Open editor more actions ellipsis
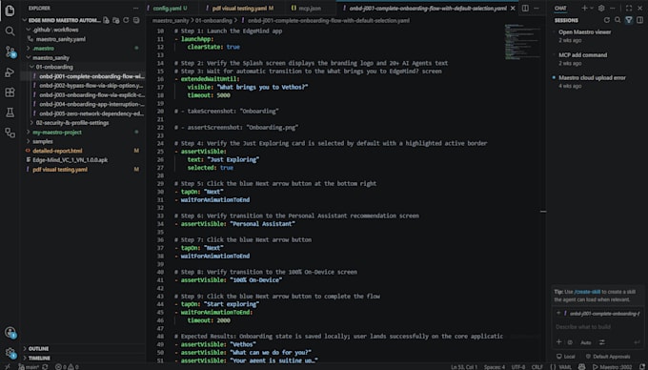The height and width of the screenshot is (370, 648). tap(536, 9)
